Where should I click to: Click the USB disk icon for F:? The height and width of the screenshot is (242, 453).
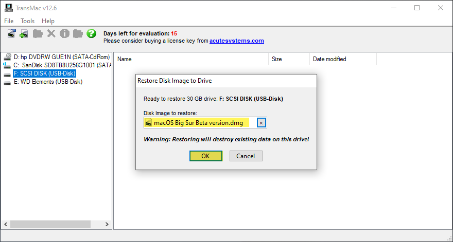[7, 74]
